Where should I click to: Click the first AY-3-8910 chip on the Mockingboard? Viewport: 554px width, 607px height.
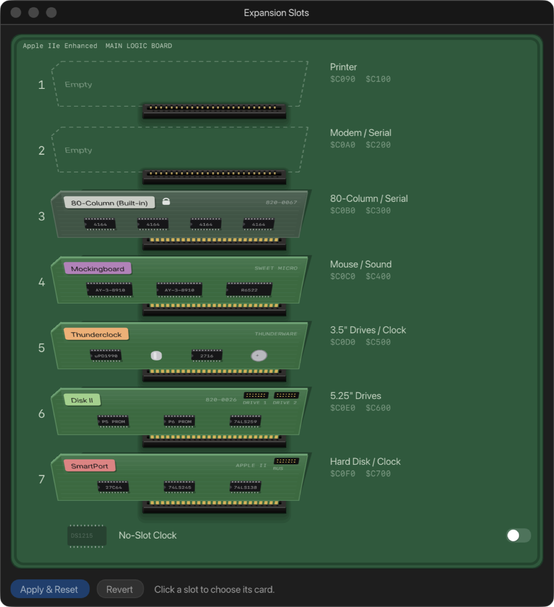pyautogui.click(x=110, y=290)
